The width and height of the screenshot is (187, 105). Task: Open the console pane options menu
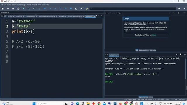coord(185,55)
